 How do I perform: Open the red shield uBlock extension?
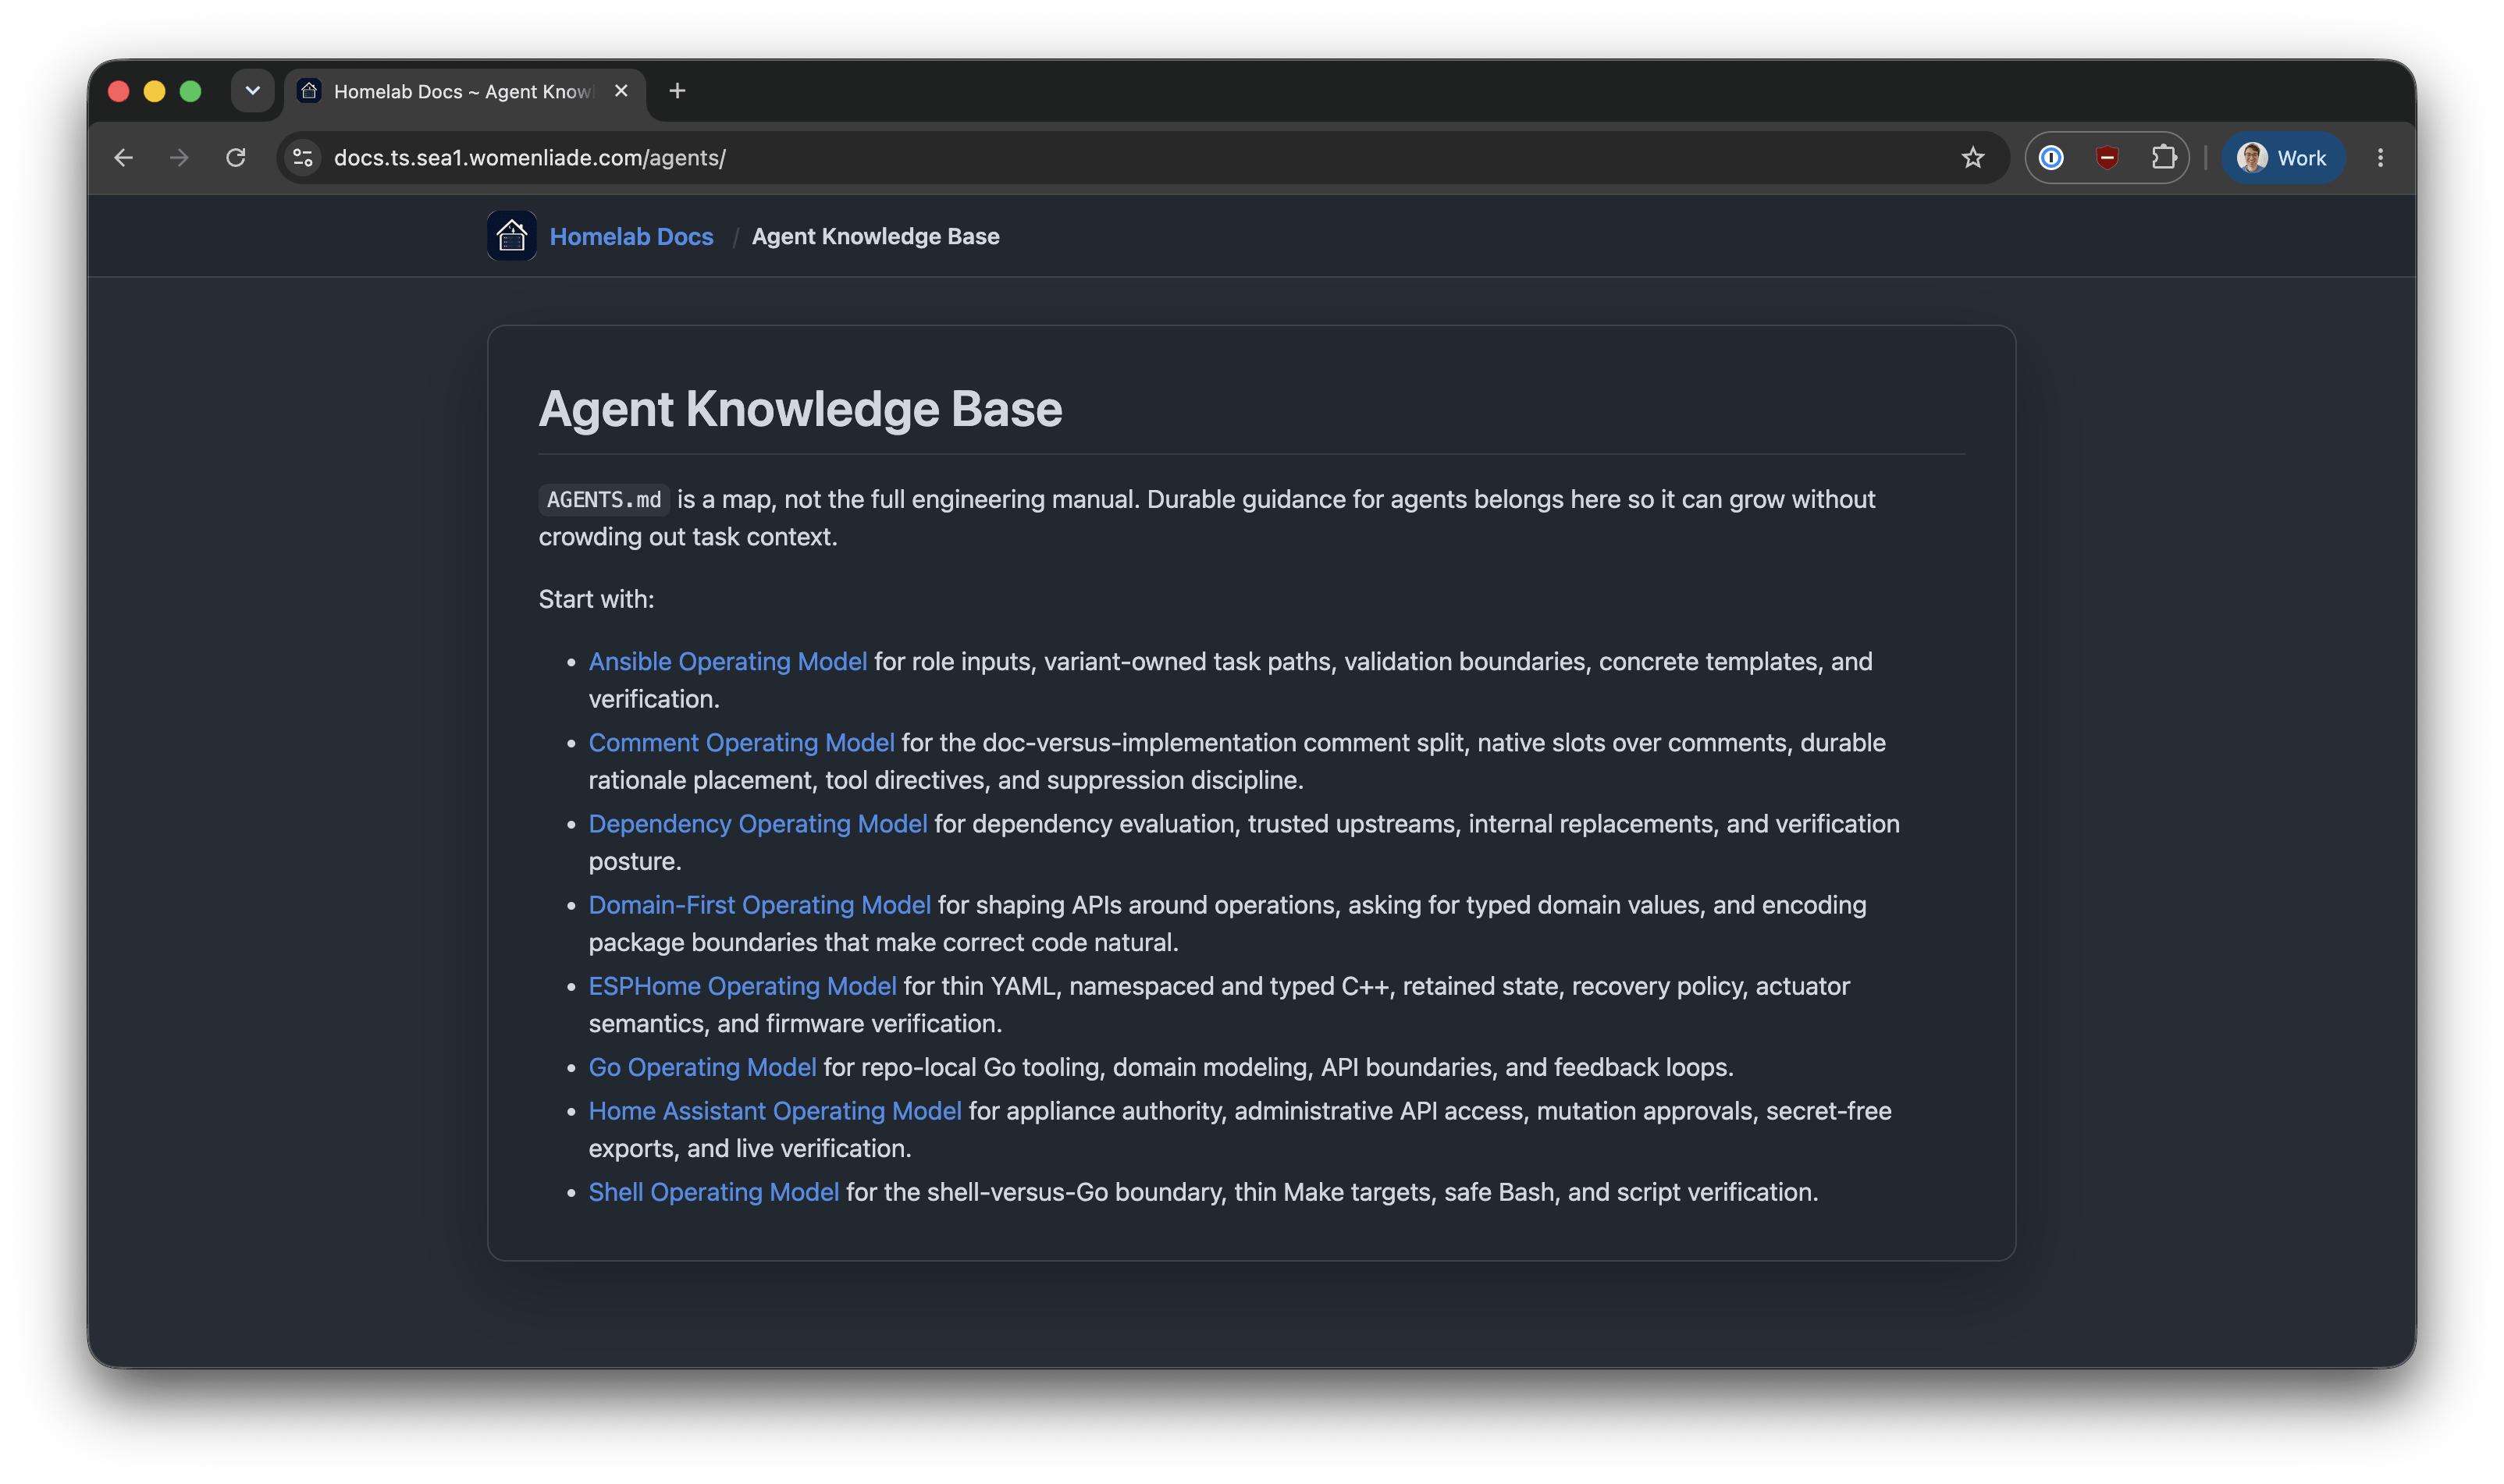point(2107,158)
